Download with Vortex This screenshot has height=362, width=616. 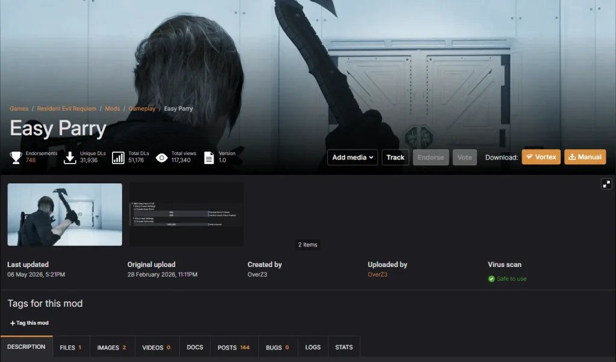pos(541,157)
